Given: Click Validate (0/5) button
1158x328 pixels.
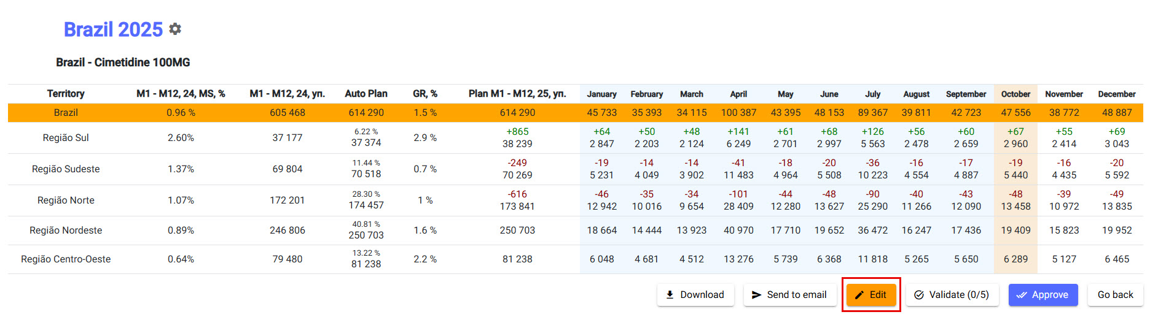Looking at the screenshot, I should 952,295.
